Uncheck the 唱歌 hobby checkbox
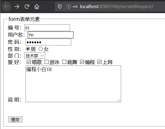165x129 pixels. [x=29, y=62]
